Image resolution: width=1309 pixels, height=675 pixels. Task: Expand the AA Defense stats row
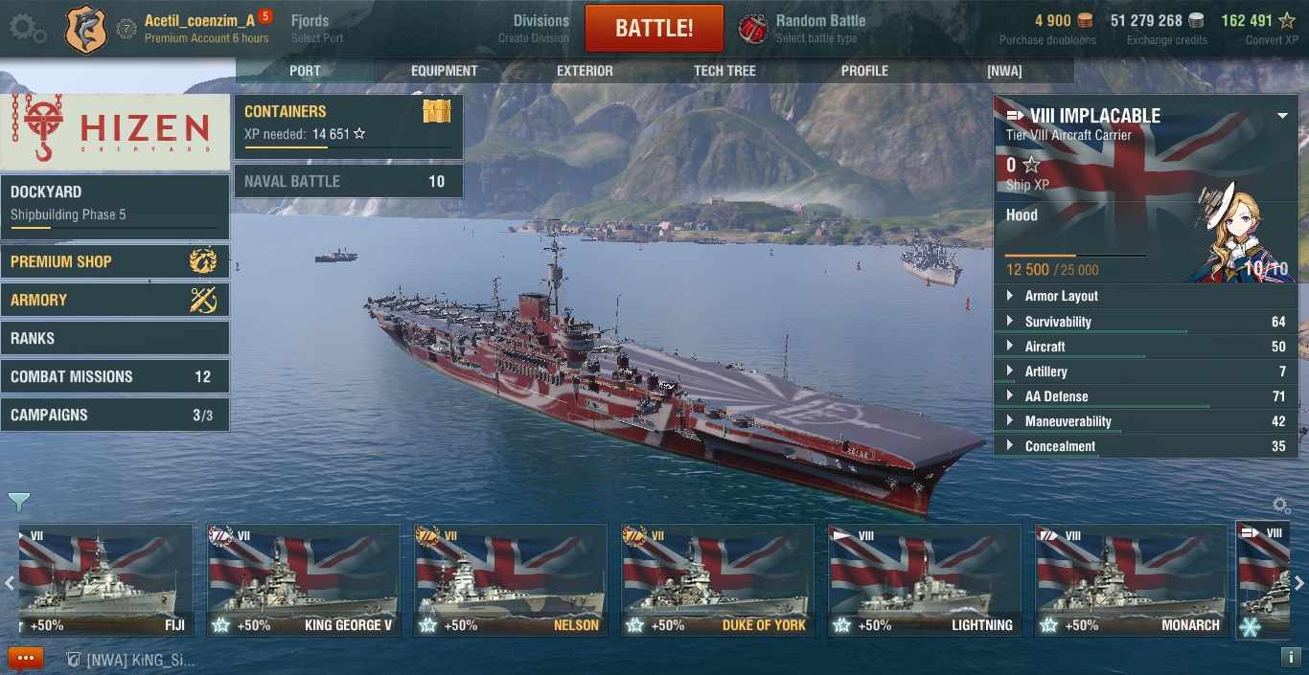click(1146, 396)
